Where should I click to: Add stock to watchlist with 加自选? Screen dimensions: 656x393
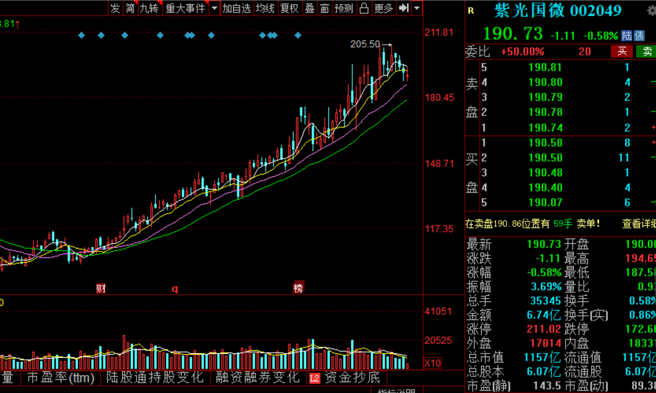pyautogui.click(x=236, y=8)
